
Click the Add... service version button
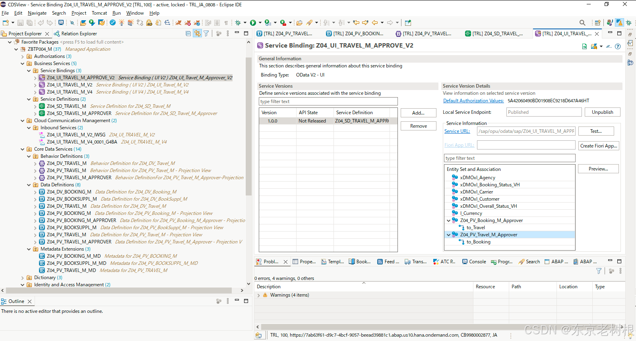coord(418,113)
